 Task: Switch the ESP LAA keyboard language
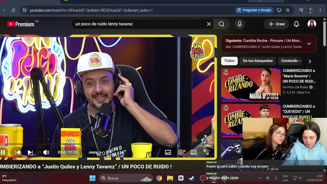click(285, 178)
